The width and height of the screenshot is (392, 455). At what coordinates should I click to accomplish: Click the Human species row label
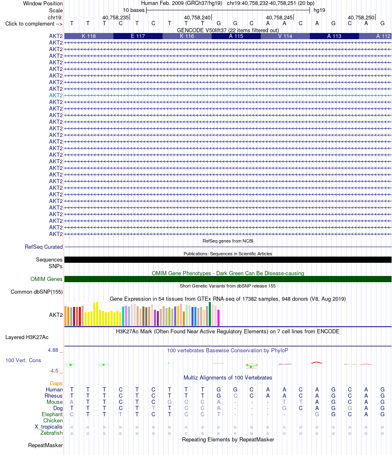coord(54,390)
